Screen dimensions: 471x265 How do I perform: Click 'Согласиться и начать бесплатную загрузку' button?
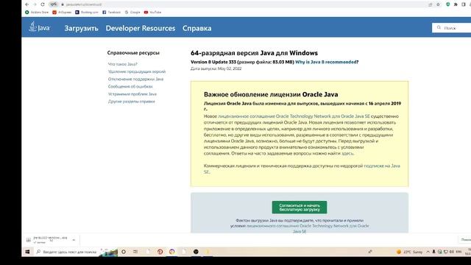pyautogui.click(x=300, y=208)
